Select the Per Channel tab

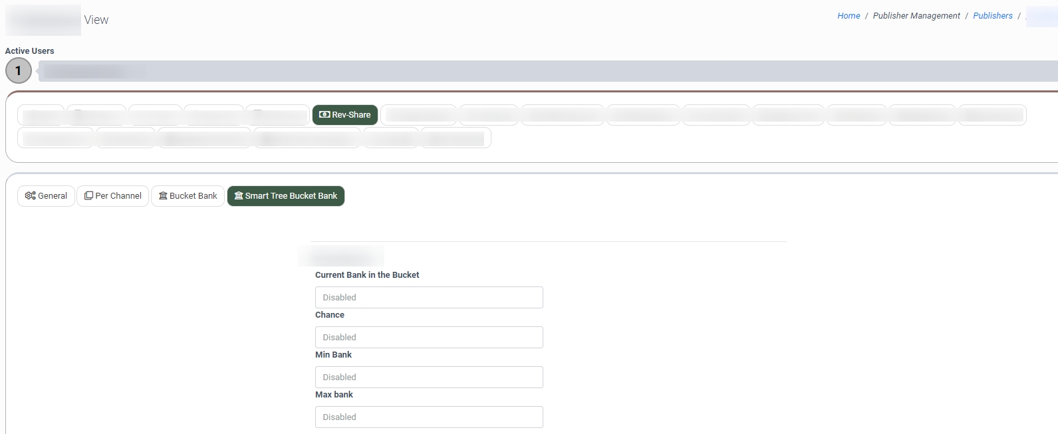pyautogui.click(x=113, y=196)
